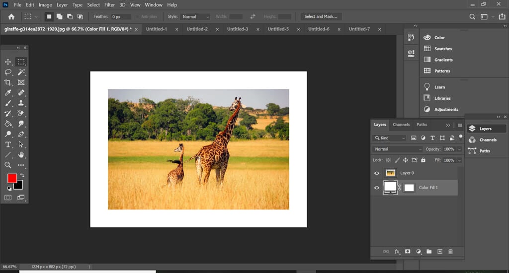
Task: Open the Adjustments panel
Action: coord(446,109)
